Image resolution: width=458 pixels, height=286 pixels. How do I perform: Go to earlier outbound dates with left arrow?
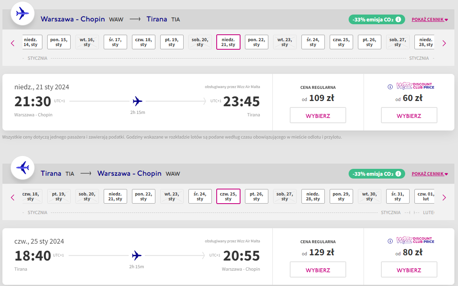(x=13, y=43)
